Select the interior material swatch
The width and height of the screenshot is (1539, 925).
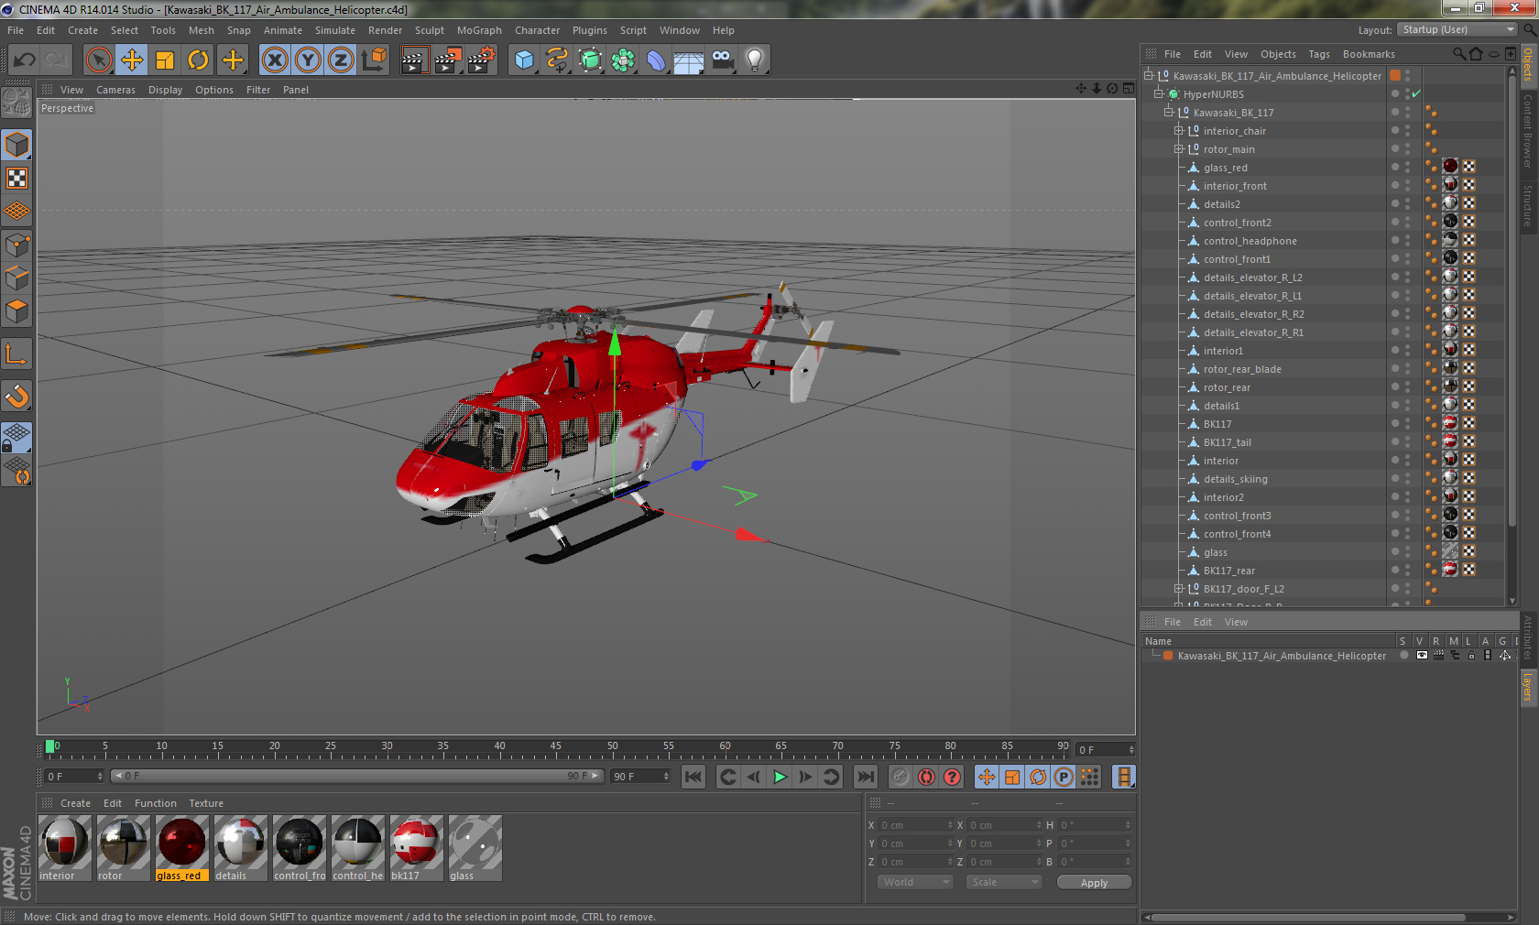tap(64, 848)
